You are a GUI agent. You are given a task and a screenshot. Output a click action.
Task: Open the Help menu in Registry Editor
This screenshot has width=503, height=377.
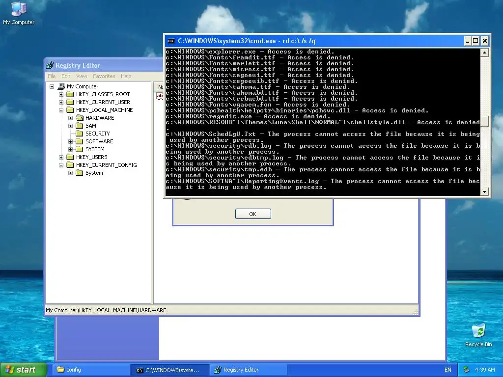126,76
